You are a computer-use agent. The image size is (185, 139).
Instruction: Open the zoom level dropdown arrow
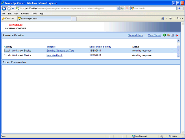[180, 136]
